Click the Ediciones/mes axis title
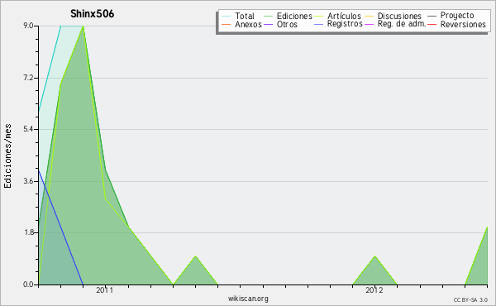This screenshot has width=496, height=306. [x=7, y=156]
